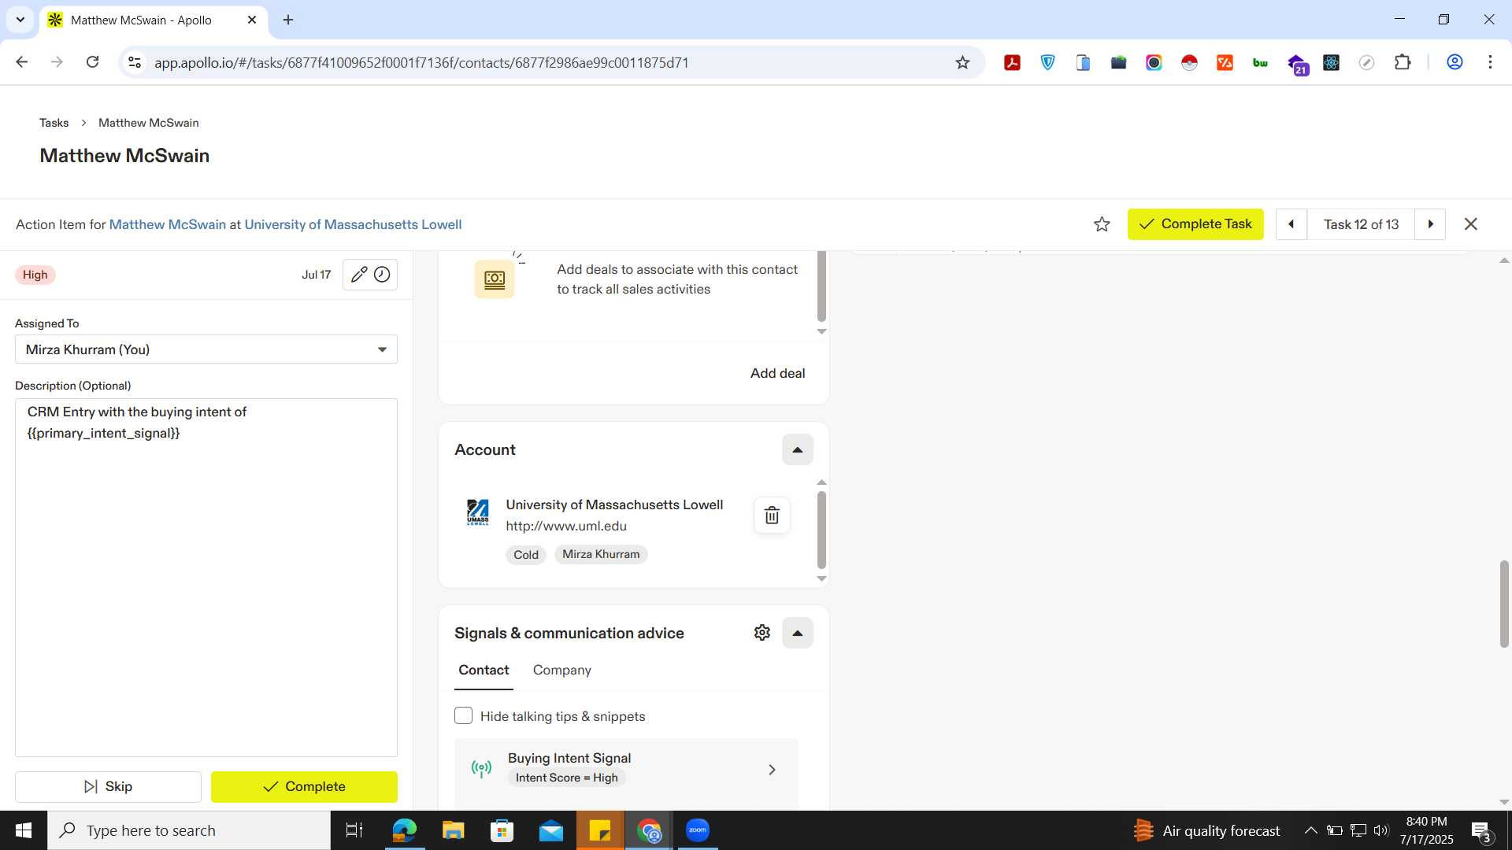Open Task View on the taskbar
The width and height of the screenshot is (1512, 850).
coord(354,830)
